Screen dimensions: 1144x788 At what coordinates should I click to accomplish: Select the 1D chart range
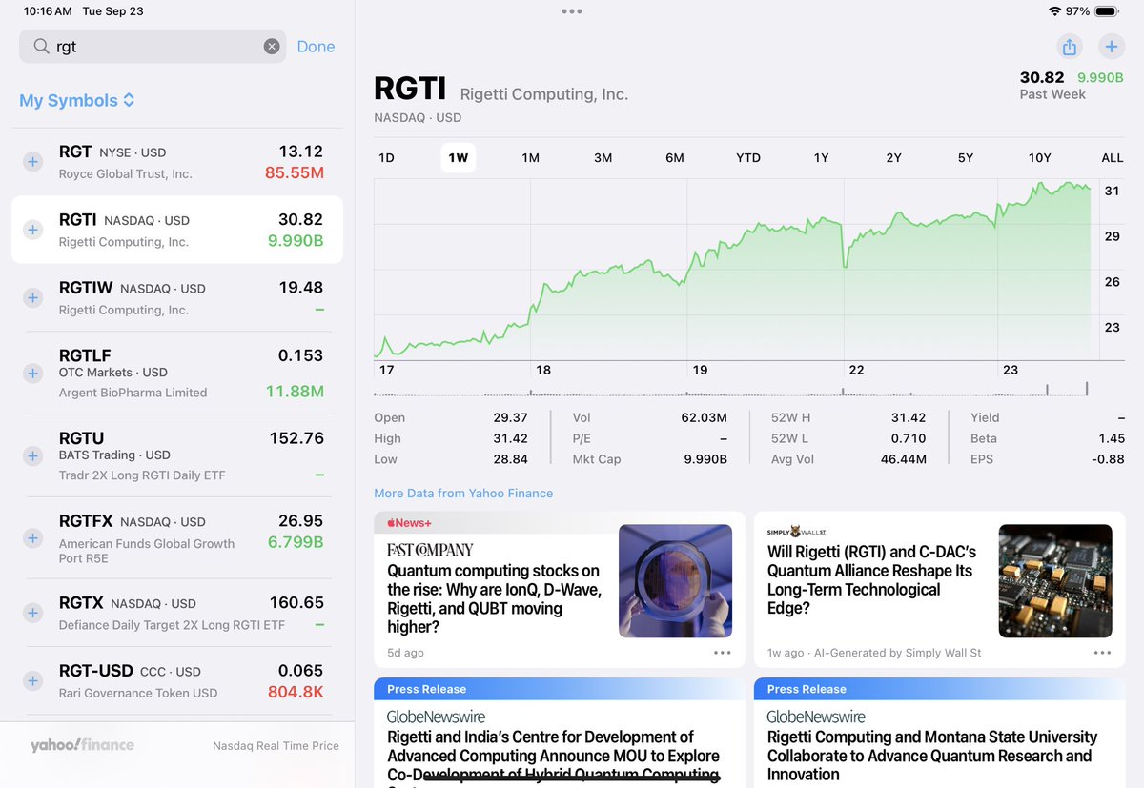(386, 158)
